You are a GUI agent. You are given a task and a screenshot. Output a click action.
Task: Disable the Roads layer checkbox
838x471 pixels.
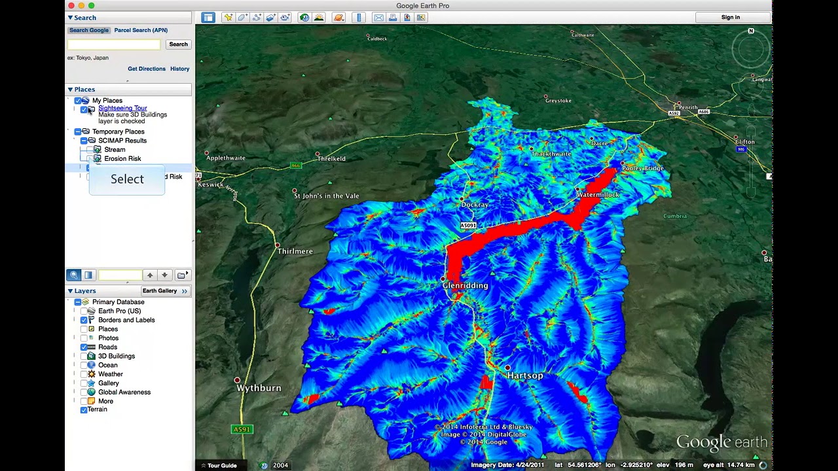click(x=84, y=347)
